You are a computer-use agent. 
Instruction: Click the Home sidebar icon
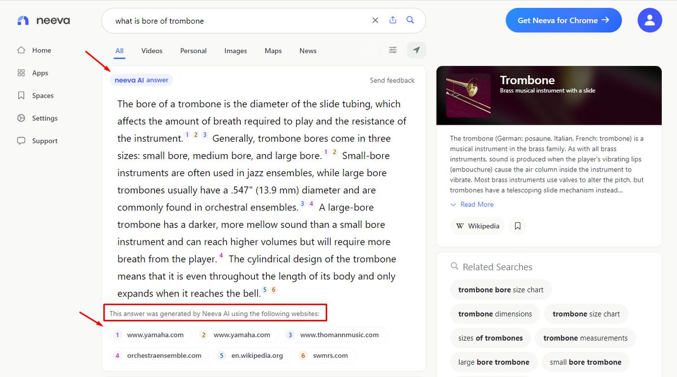(x=21, y=50)
